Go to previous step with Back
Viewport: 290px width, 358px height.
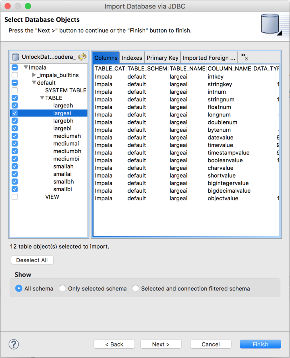point(114,344)
